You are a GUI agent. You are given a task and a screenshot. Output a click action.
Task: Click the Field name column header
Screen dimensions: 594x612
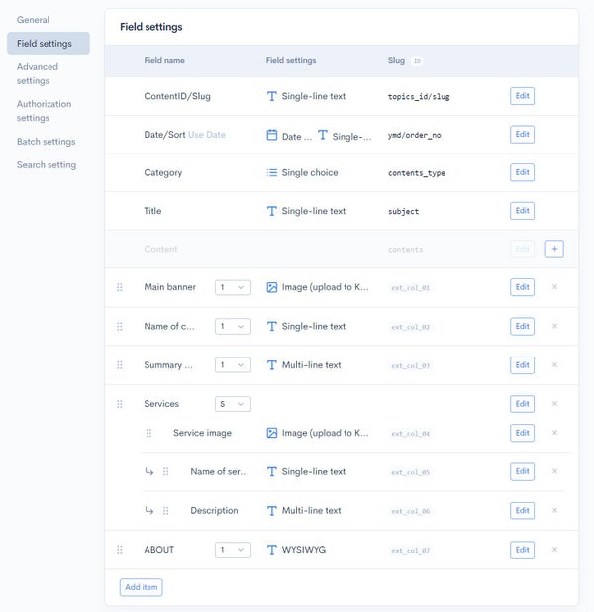164,60
